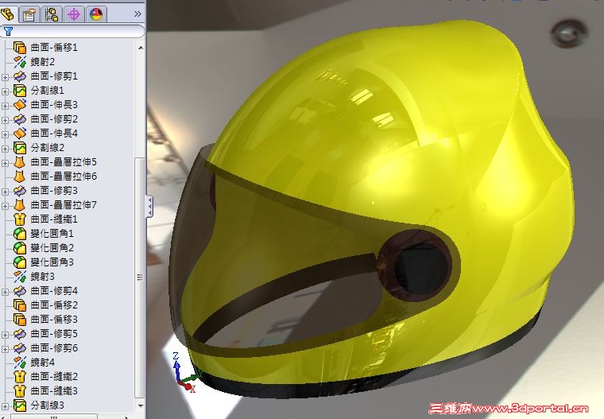Viewport: 604px width, 419px height.
Task: Open the DisplayManager appearance tab
Action: [96, 14]
